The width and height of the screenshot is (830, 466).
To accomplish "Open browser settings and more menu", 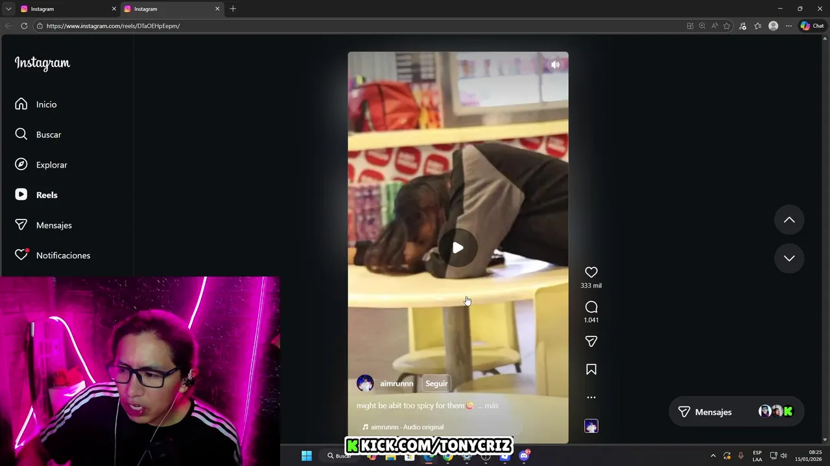I will [x=788, y=26].
